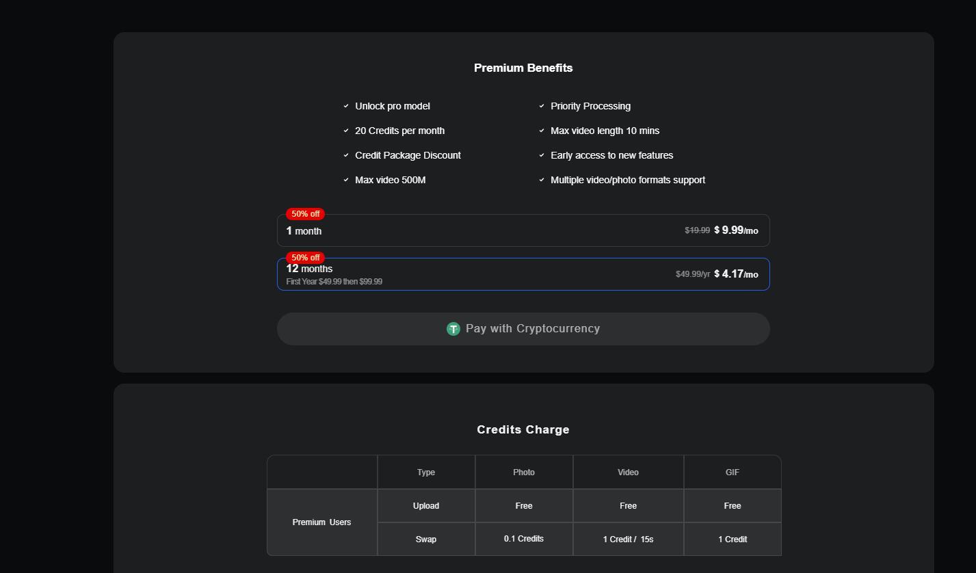Image resolution: width=976 pixels, height=573 pixels.
Task: Click the Free cell under GIF
Action: click(733, 506)
